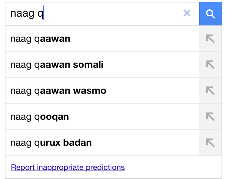Viewport: 227px width, 179px height.
Task: Click the empty area of the search input
Action: [113, 14]
